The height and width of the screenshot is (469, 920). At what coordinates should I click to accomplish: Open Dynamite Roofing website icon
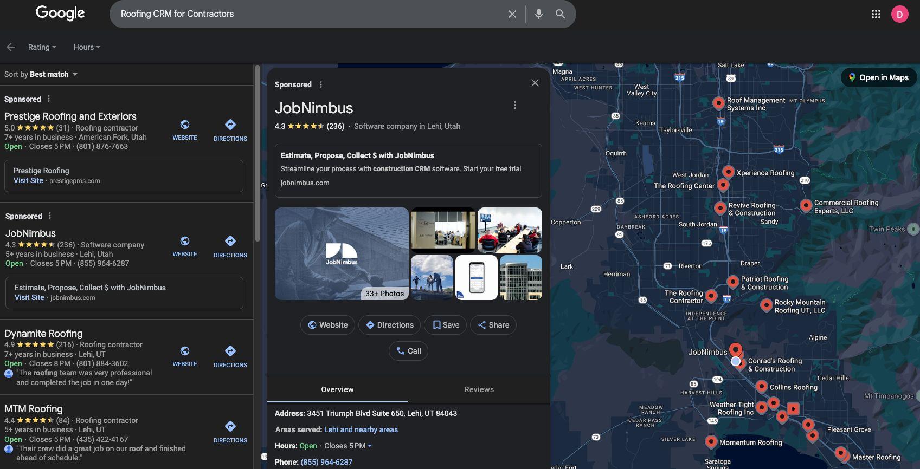[185, 356]
